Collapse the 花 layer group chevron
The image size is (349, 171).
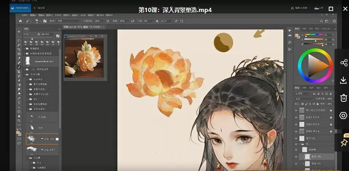click(x=299, y=144)
